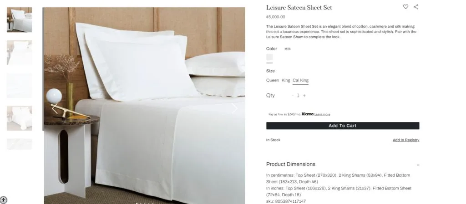The height and width of the screenshot is (204, 466).
Task: View third product thumbnail
Action: pyautogui.click(x=19, y=85)
